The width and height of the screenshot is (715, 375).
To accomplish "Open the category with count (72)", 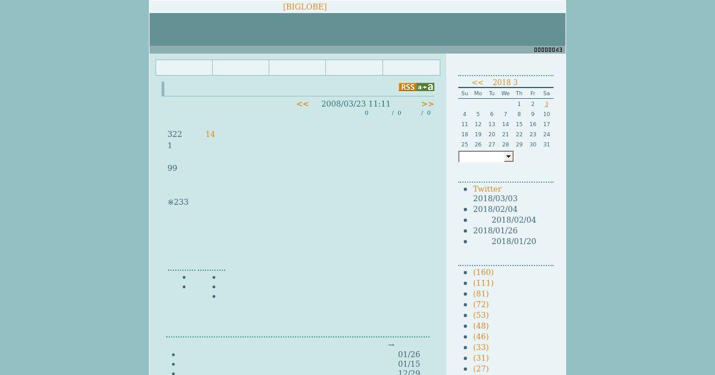I will click(481, 305).
